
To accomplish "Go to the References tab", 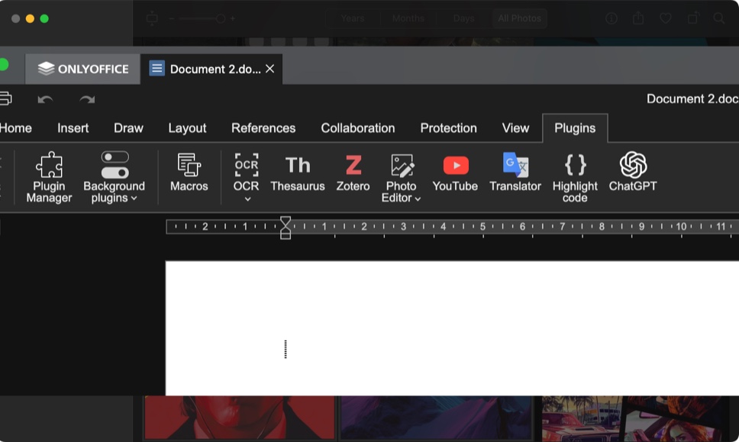I will (x=263, y=128).
